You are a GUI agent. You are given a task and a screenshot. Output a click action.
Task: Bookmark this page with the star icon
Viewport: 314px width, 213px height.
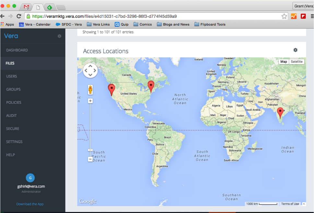point(284,16)
